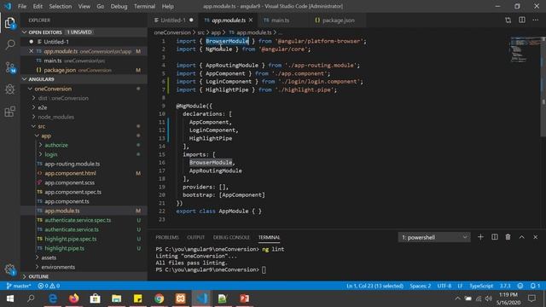Screen dimensions: 546x307
Task: Open the Terminal menu
Action: 144,6
